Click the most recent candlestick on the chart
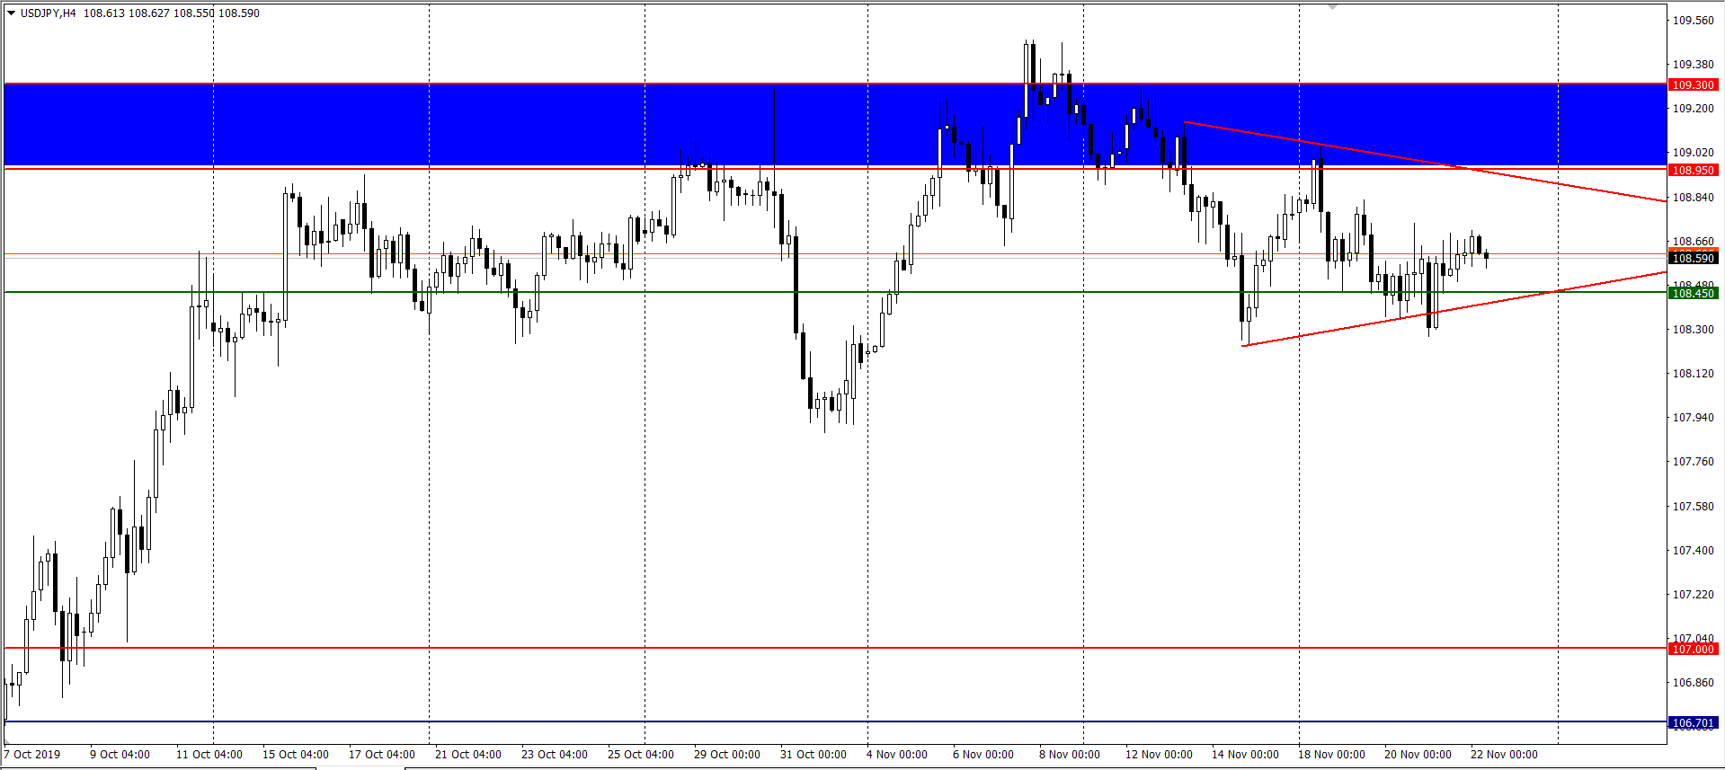The width and height of the screenshot is (1725, 770). [x=1487, y=257]
